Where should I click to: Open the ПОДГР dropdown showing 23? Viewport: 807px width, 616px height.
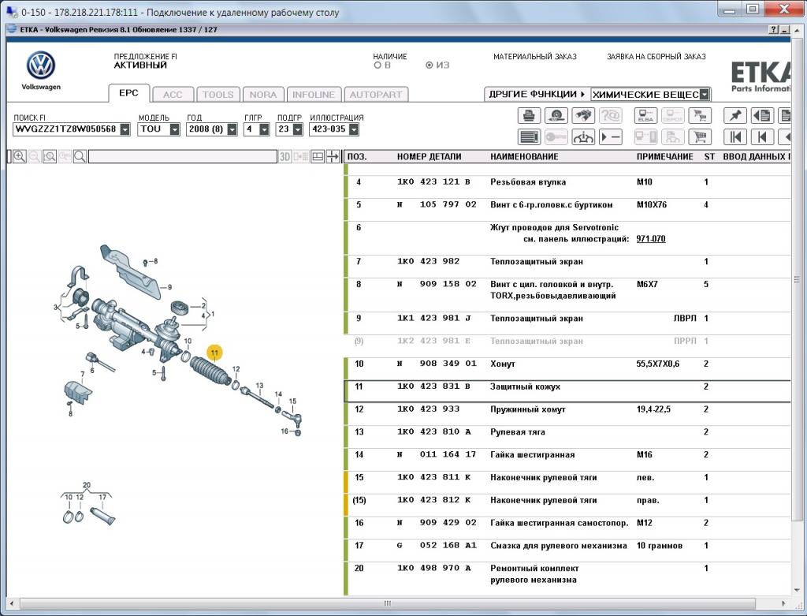coord(297,129)
